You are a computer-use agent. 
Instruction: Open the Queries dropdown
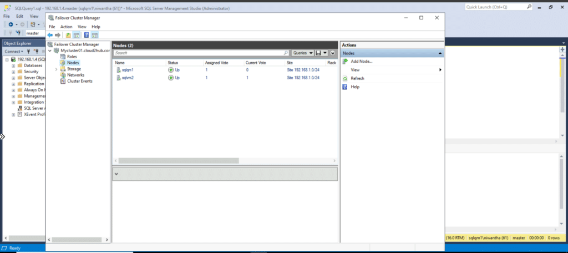[x=303, y=53]
